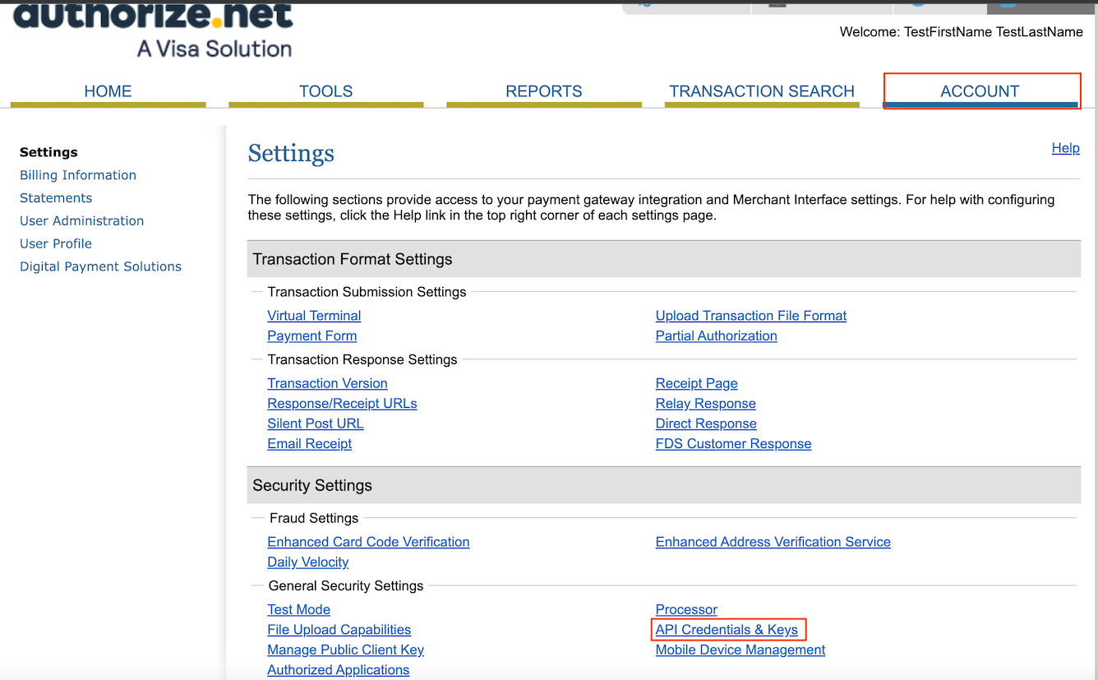1098x680 pixels.
Task: Click the Direct Response link
Action: 706,423
